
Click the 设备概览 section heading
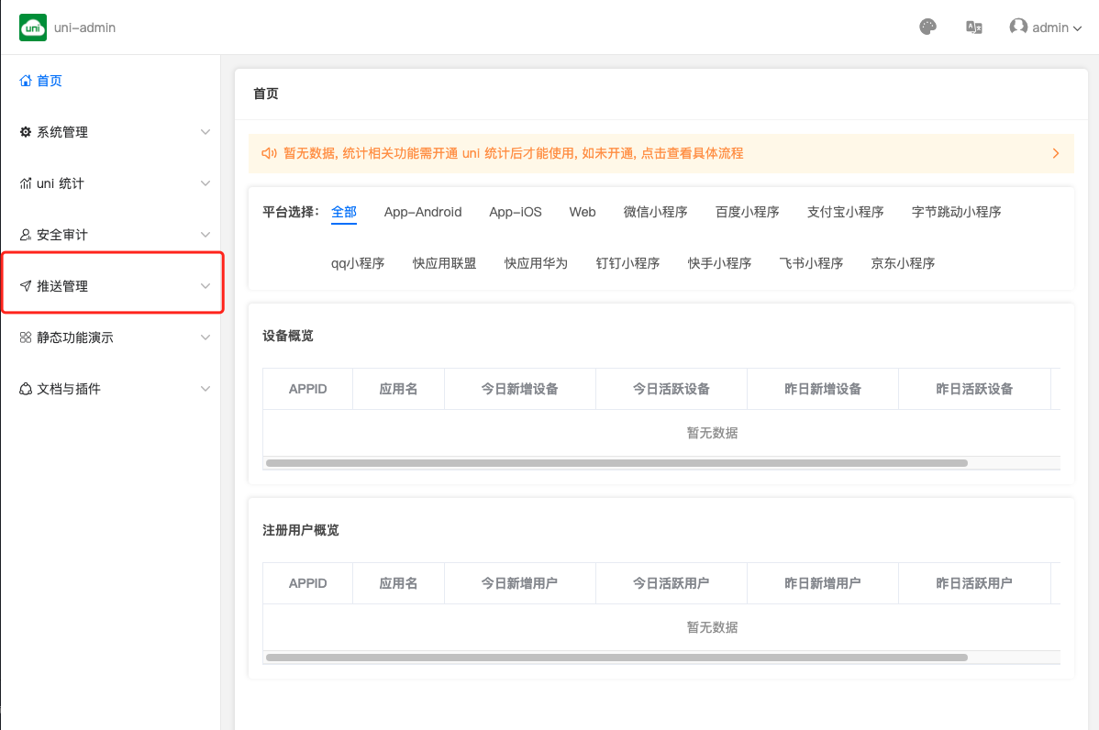tap(288, 337)
